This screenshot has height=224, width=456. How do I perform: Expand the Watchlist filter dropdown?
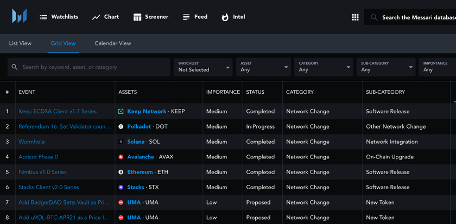(203, 67)
